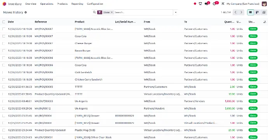Open the Products menu
268x140 pixels.
tap(63, 4)
